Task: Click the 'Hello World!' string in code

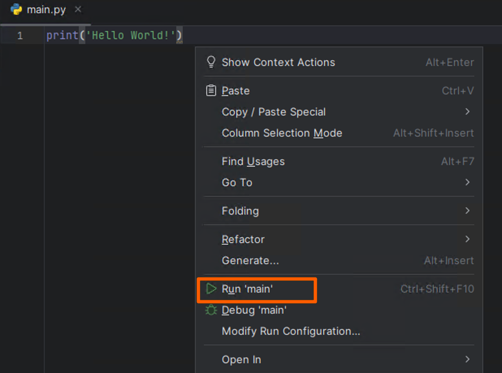Action: coord(130,36)
